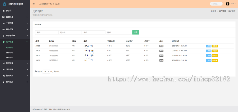
Task: Focus the top Search box
Action: click(x=216, y=4)
